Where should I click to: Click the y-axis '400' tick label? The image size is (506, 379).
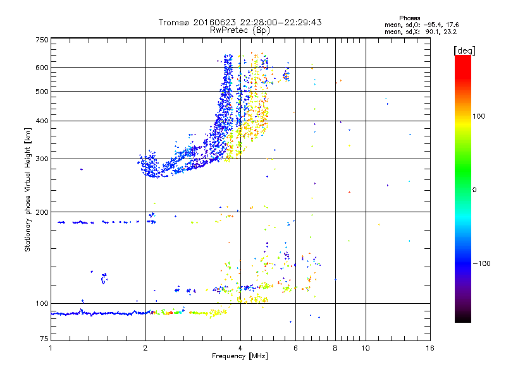pos(42,121)
